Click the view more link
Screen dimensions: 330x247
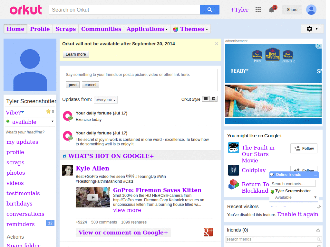click(x=127, y=210)
